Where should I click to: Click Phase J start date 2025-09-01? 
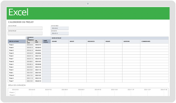pyautogui.click(x=30, y=67)
